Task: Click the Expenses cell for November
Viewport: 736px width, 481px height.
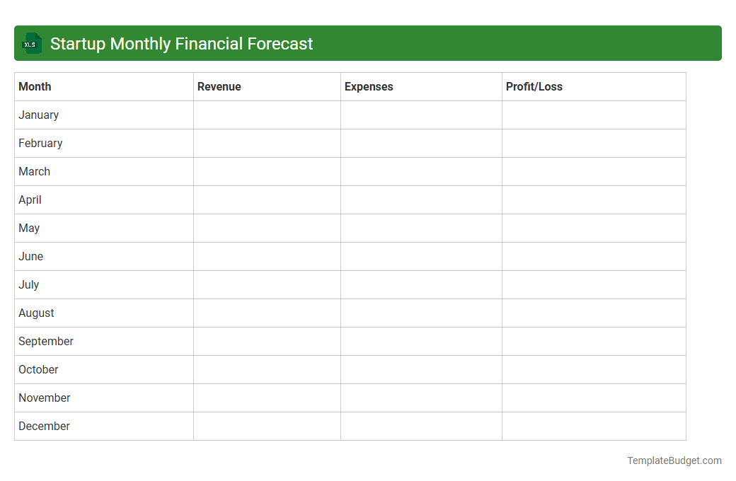Action: [421, 398]
